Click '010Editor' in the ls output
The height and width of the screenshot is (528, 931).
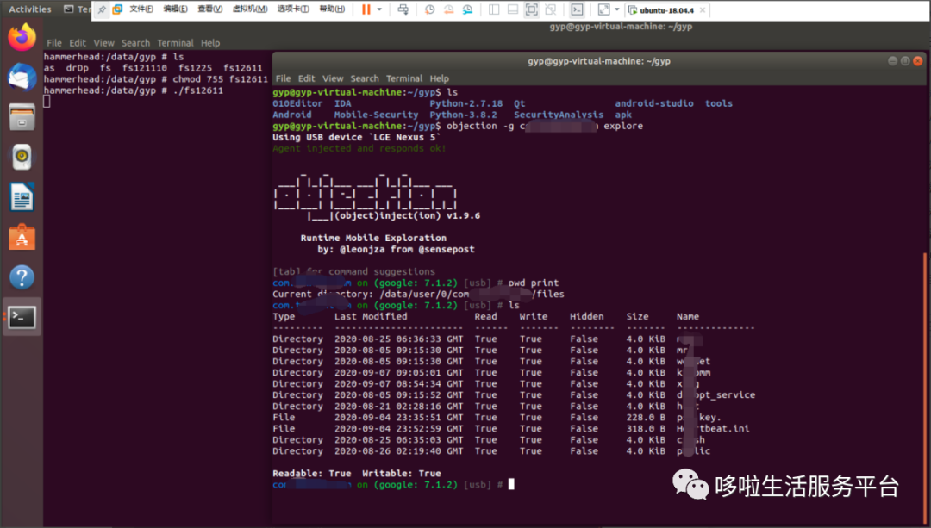[x=297, y=103]
